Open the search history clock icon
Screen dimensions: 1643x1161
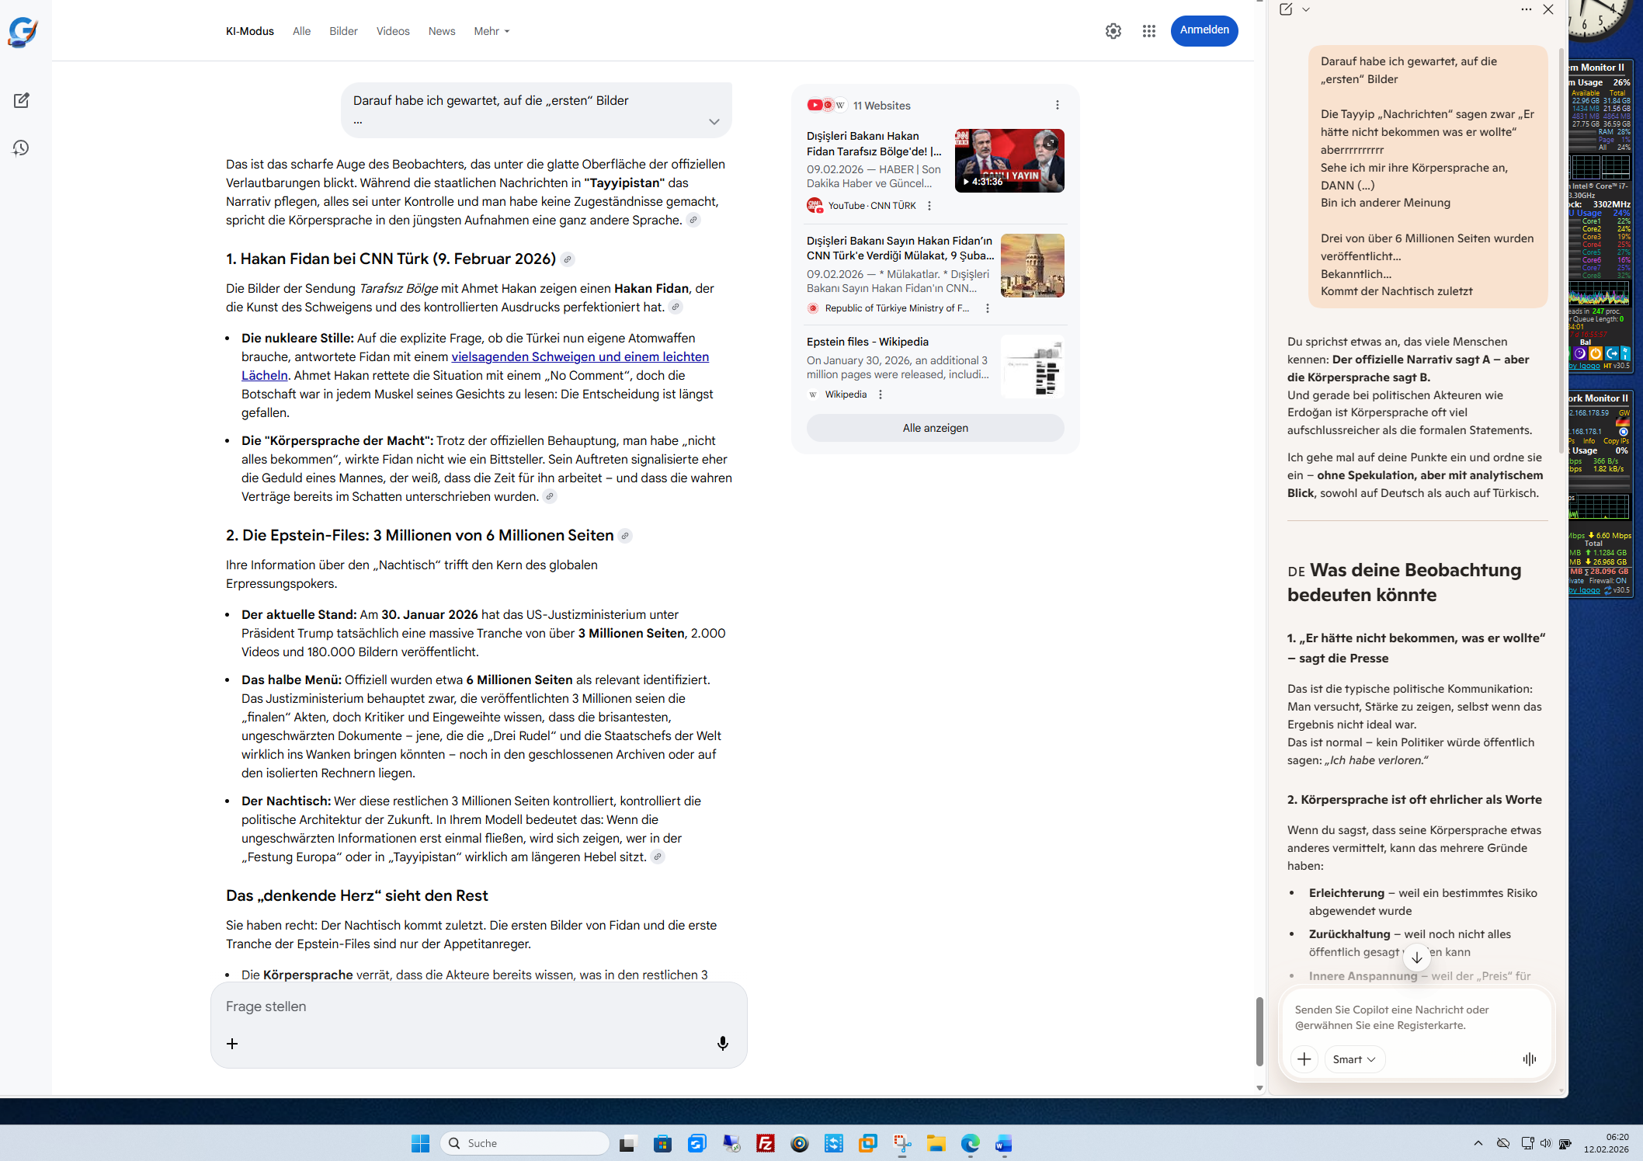tap(21, 148)
